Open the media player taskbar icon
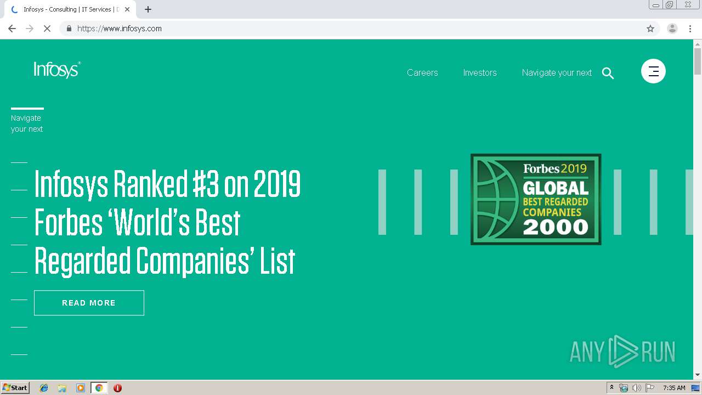 coord(81,388)
